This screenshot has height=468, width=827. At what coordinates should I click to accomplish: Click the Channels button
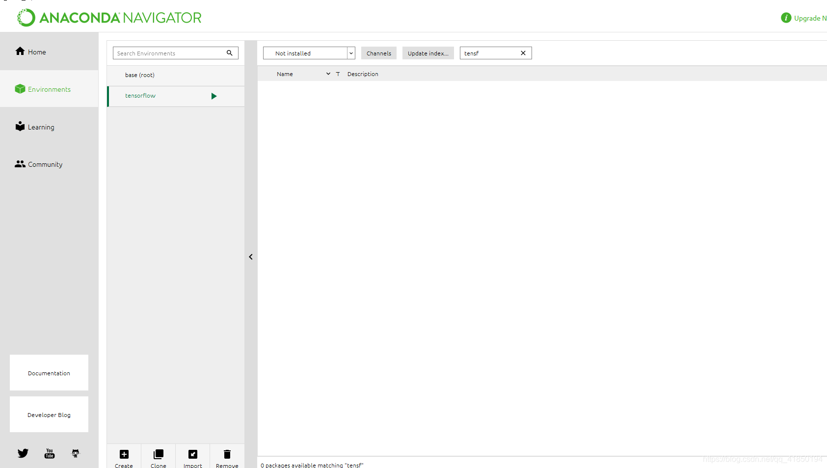379,53
